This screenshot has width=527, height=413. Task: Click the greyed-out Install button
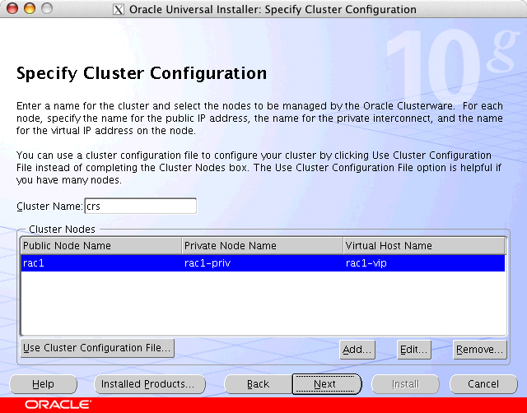404,384
